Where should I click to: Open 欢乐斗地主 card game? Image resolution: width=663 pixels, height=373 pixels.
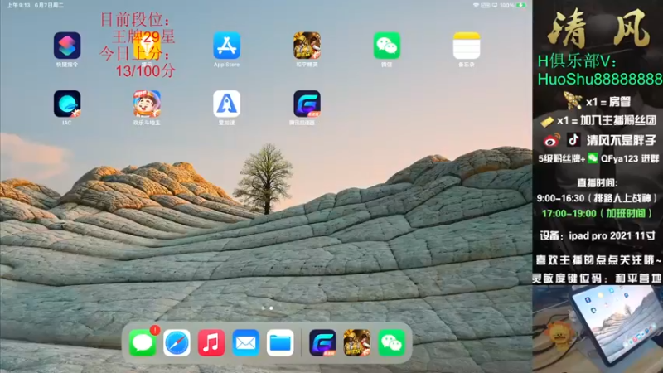tap(147, 104)
